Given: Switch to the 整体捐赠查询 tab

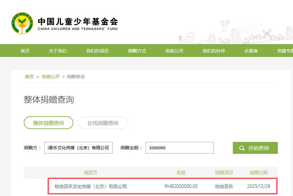Looking at the screenshot, I should click(49, 123).
